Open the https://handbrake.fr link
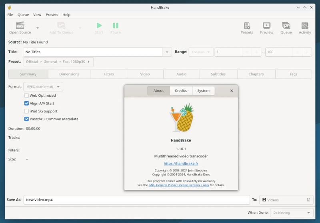Image resolution: width=320 pixels, height=223 pixels. 181,163
